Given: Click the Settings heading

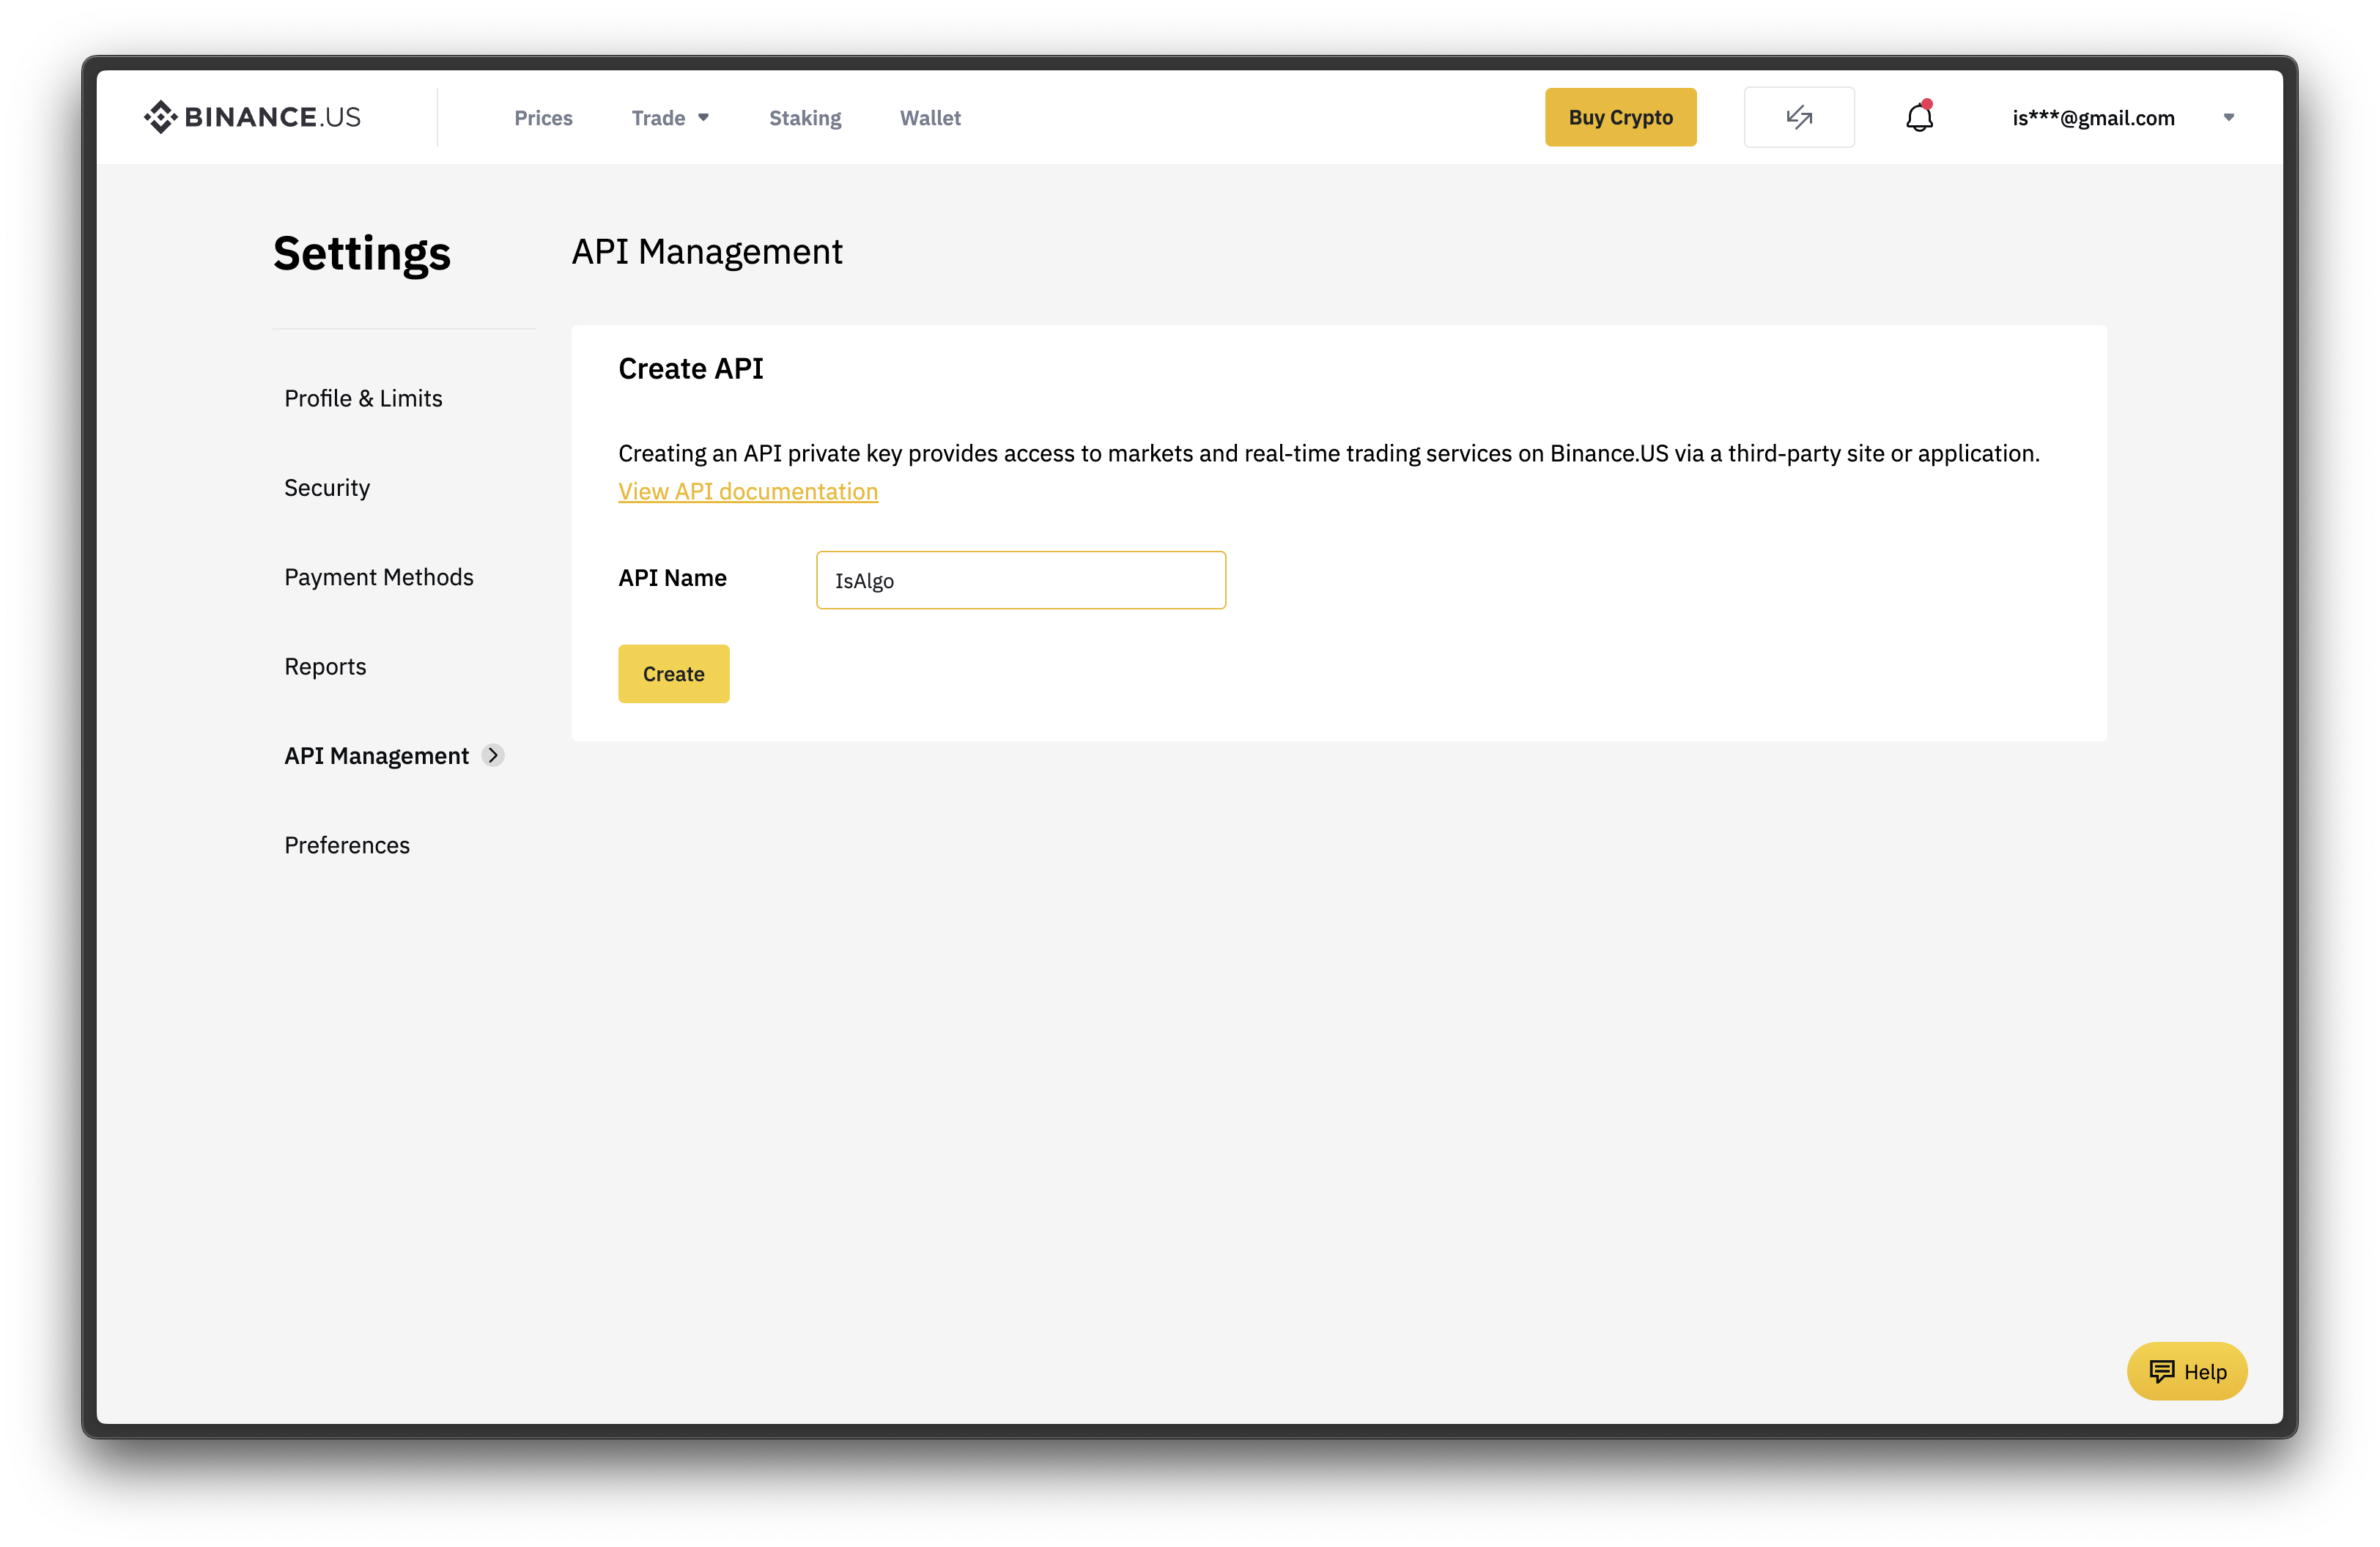Looking at the screenshot, I should tap(362, 254).
